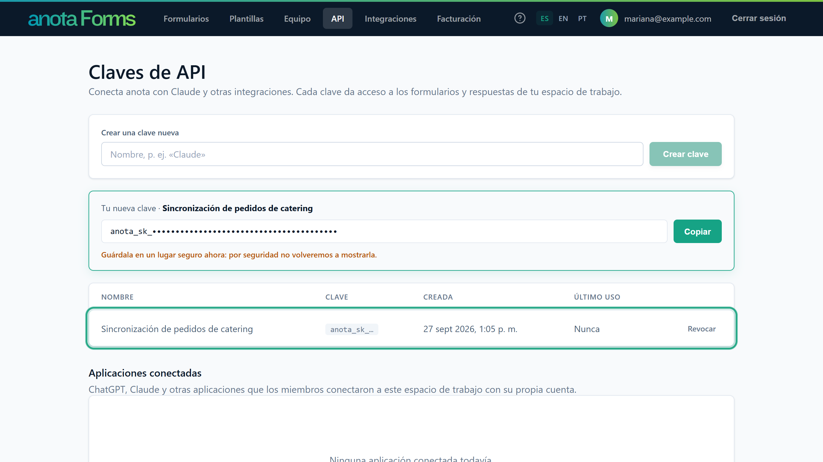Revoke the catering sync key via Revocar
The height and width of the screenshot is (462, 823).
coord(701,329)
